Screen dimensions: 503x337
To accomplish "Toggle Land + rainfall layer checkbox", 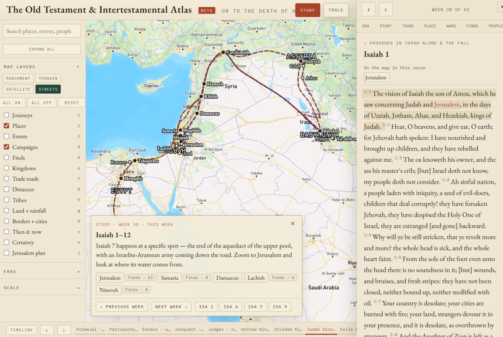I will (x=6, y=211).
